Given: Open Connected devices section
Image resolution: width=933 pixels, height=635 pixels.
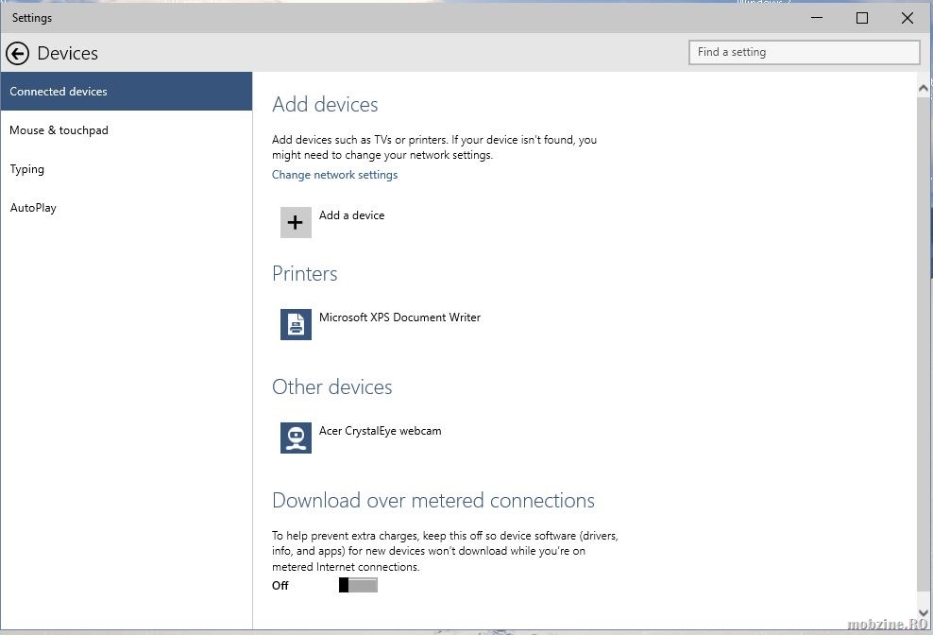Looking at the screenshot, I should [x=127, y=91].
